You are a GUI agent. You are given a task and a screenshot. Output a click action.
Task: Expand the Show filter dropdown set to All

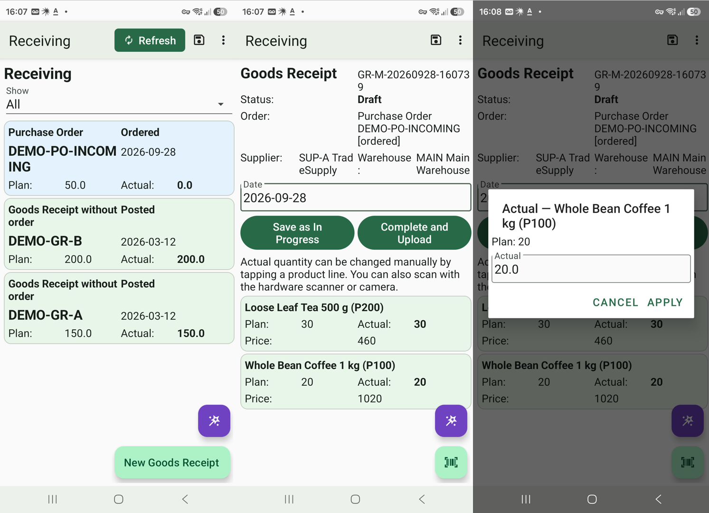[x=118, y=104]
